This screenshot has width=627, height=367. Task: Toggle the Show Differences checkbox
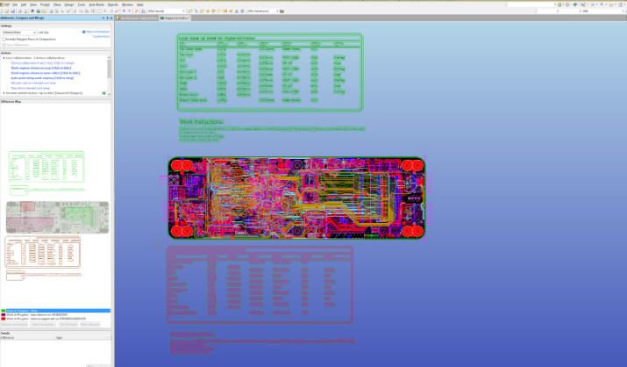tap(4, 45)
